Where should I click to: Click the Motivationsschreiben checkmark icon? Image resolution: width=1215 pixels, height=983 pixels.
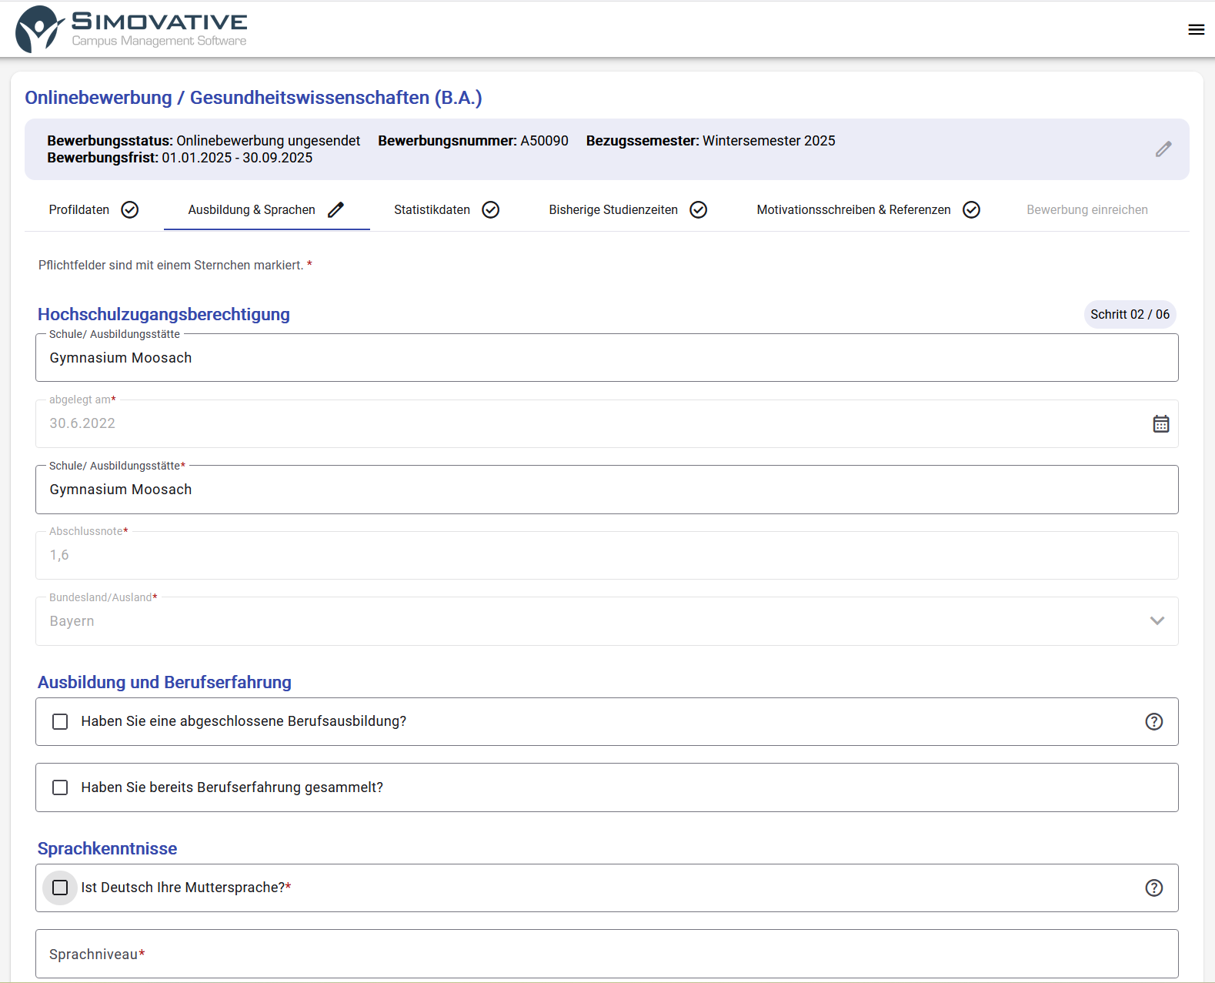972,210
